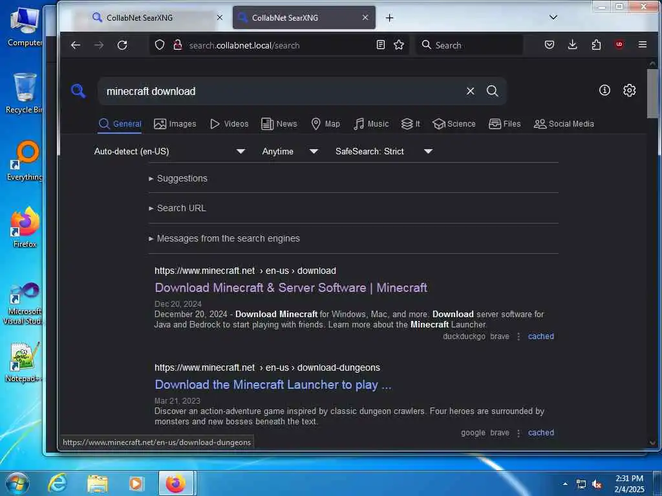Close the first CollabNet SearXNG tab
The height and width of the screenshot is (496, 662).
[220, 17]
